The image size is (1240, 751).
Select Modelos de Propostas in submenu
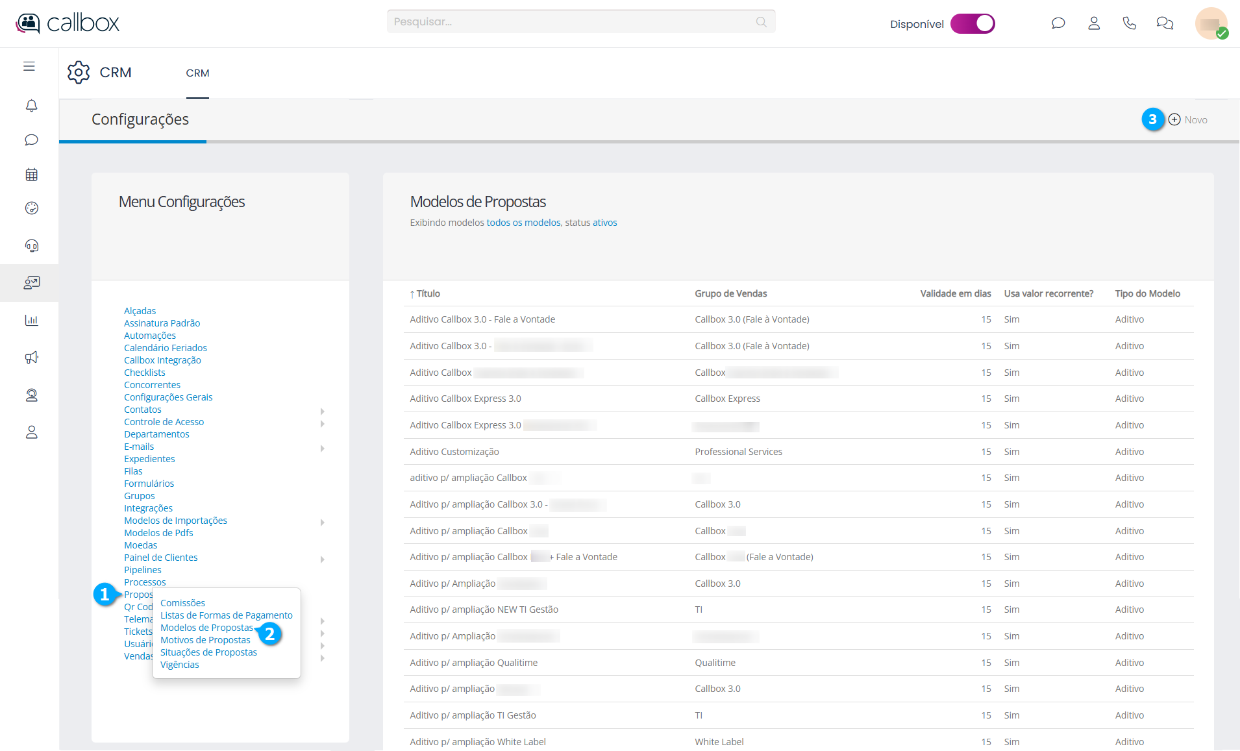pos(206,628)
